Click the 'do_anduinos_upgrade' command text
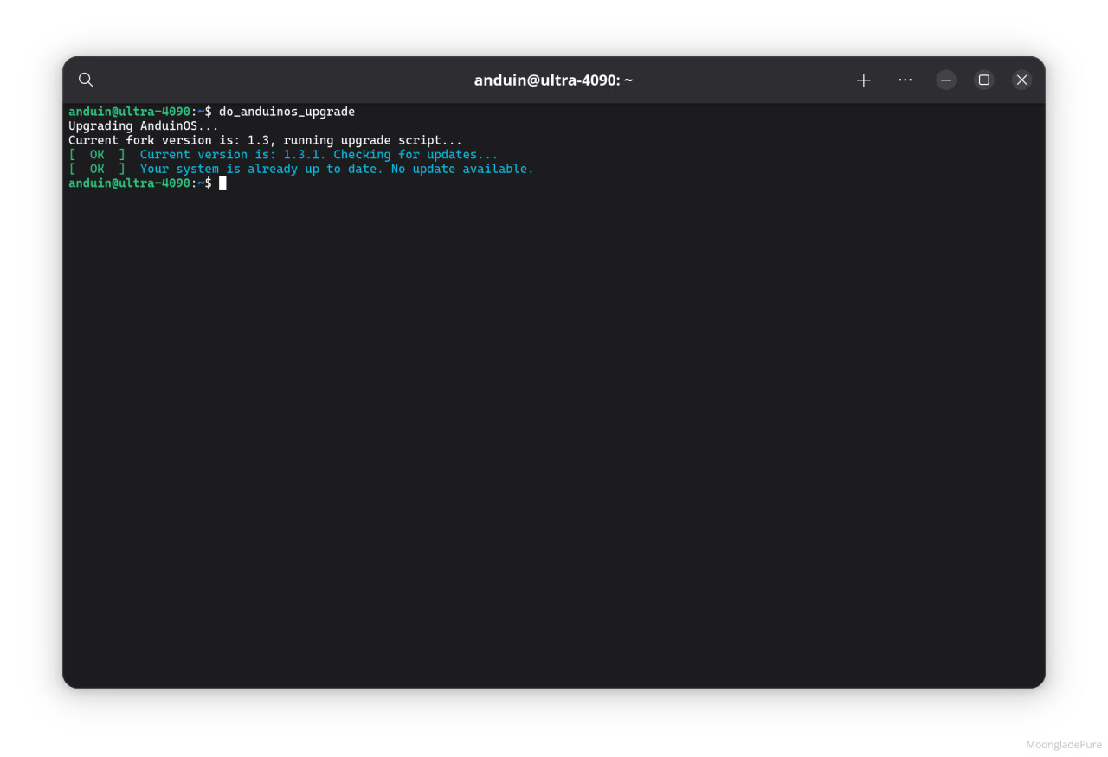 click(x=287, y=112)
